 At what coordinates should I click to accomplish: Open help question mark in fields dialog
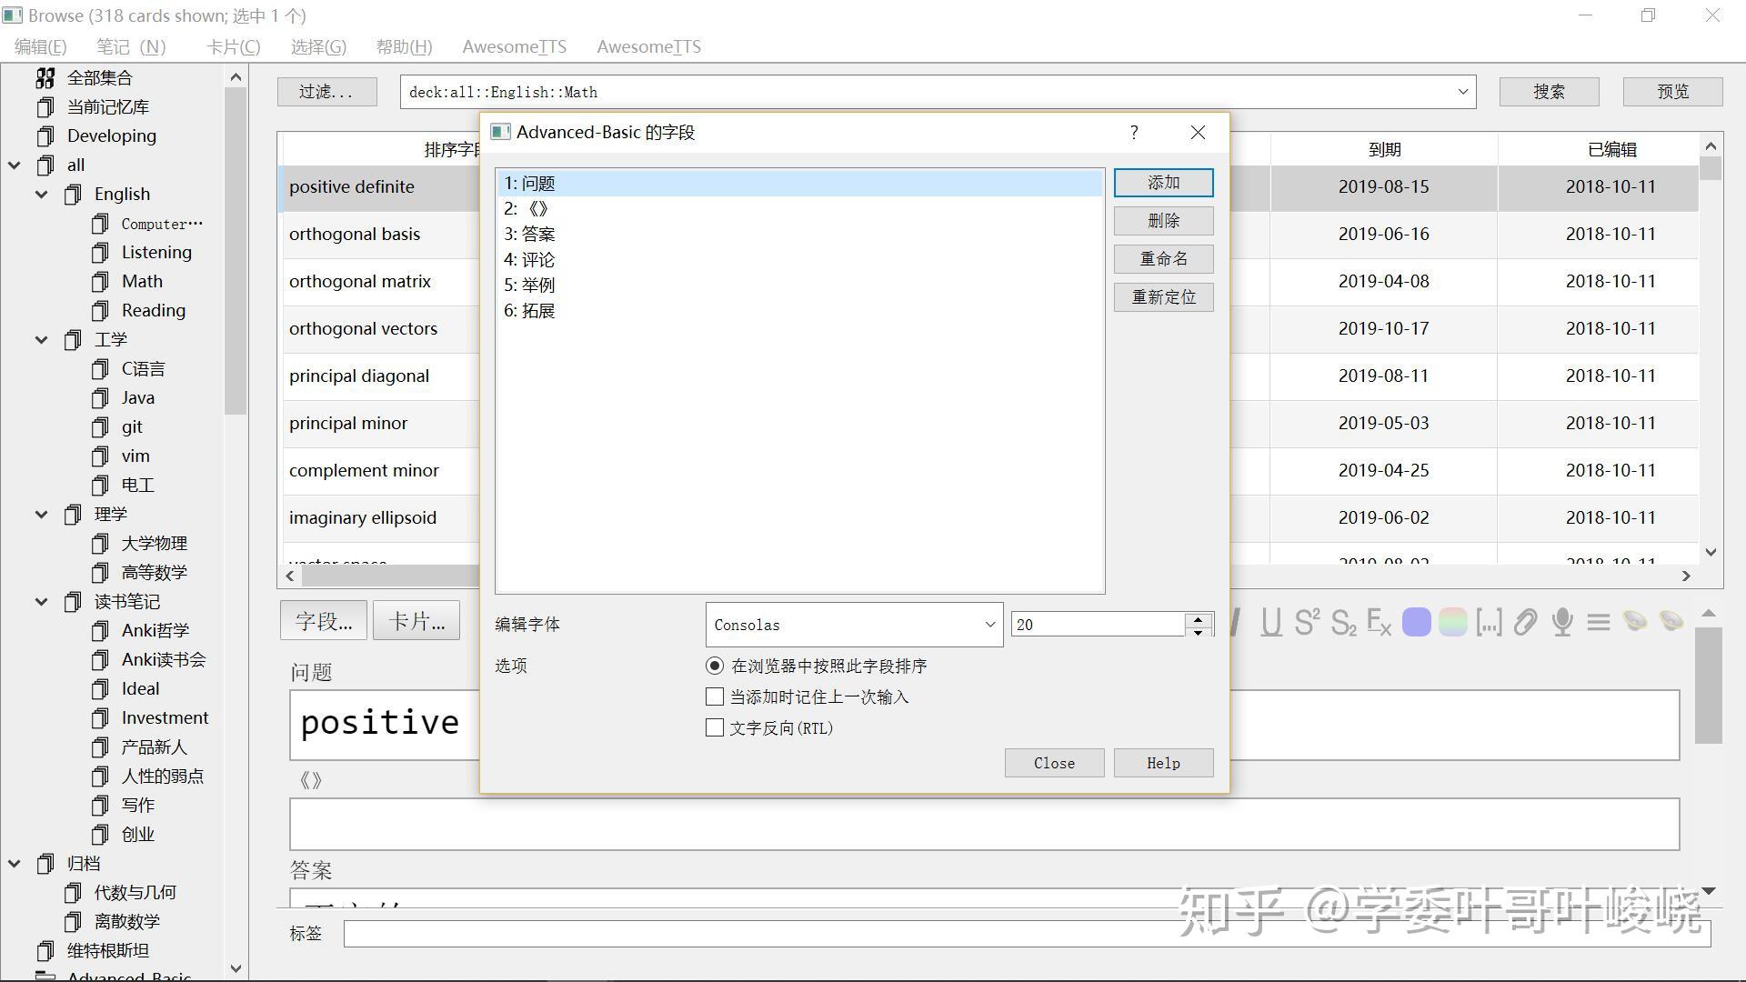click(x=1134, y=133)
